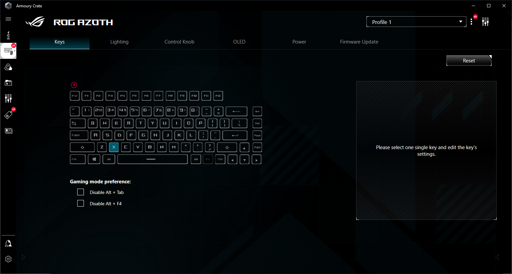
Task: Select the Esc key
Action: pos(75,96)
